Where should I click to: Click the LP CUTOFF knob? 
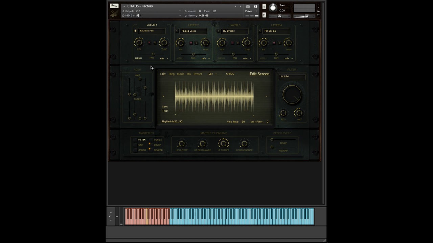[223, 144]
